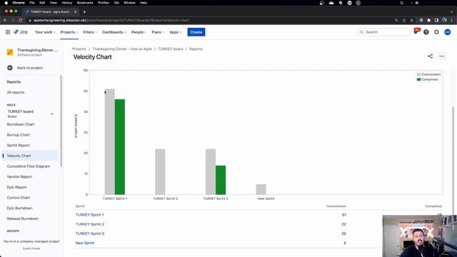
Task: Open Chrome extensions puzzle icon
Action: point(428,20)
